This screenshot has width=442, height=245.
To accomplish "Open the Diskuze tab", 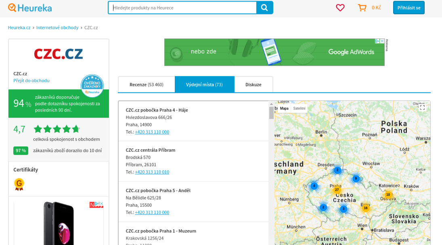I will pos(253,84).
